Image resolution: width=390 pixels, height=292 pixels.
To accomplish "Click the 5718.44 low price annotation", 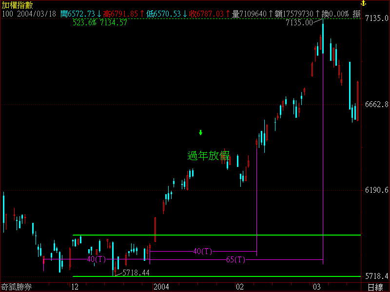I will tap(136, 273).
